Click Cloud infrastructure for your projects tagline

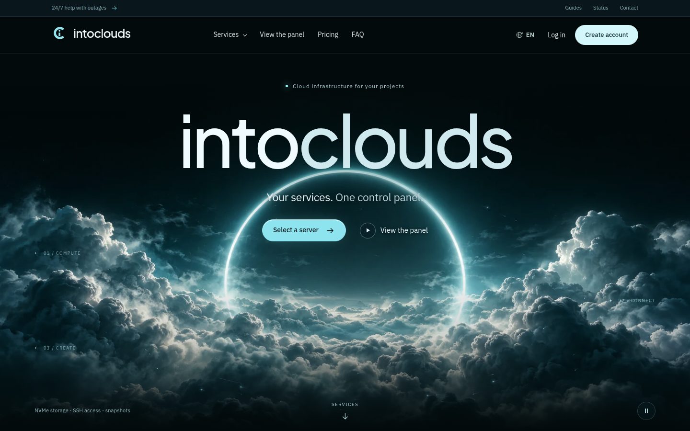(x=348, y=86)
